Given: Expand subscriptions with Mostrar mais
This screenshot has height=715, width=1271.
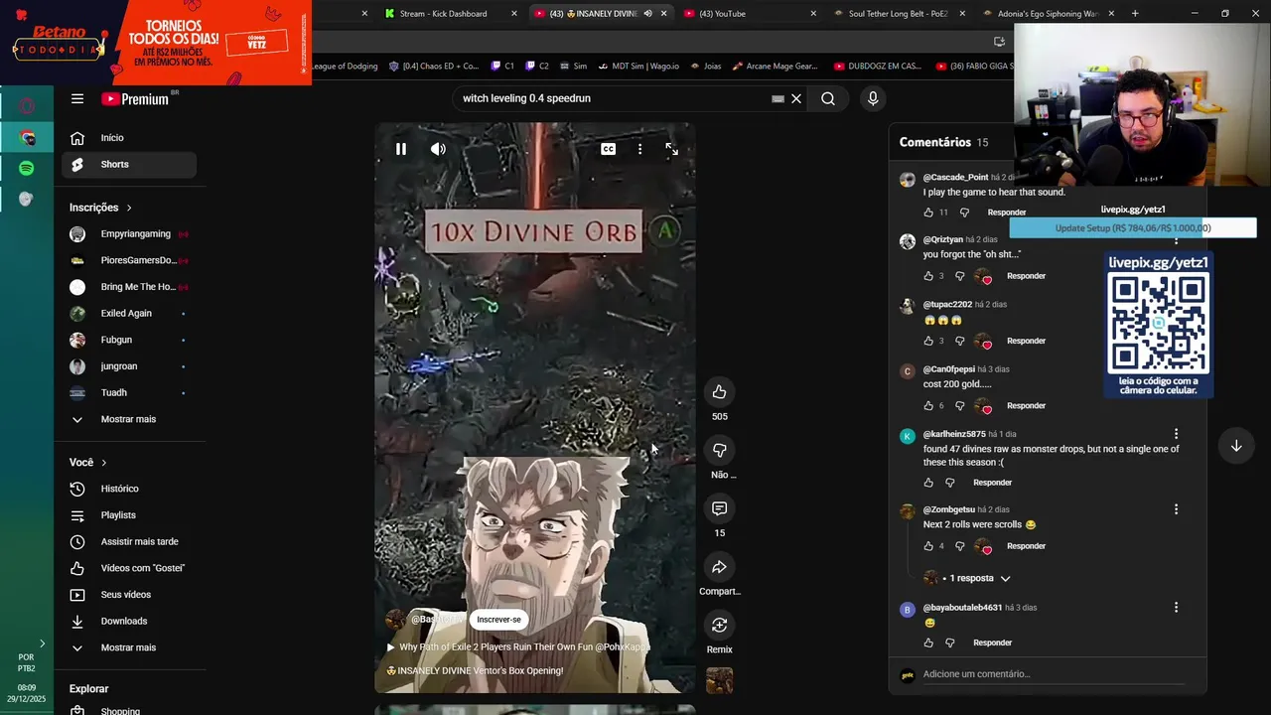Looking at the screenshot, I should [x=129, y=419].
